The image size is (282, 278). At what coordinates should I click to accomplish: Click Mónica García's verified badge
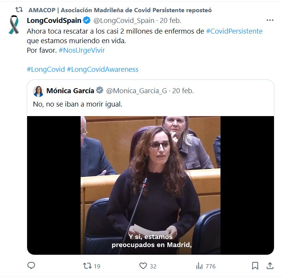[x=99, y=91]
